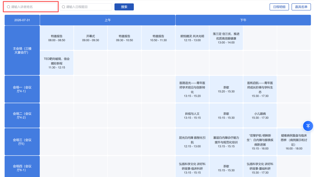This screenshot has width=314, height=177.
Task: Open 讲好科研故事-基础科研 session
Action: coord(260,167)
